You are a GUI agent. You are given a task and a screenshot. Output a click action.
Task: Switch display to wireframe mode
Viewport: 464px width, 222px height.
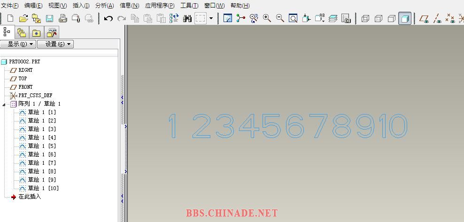(365, 19)
